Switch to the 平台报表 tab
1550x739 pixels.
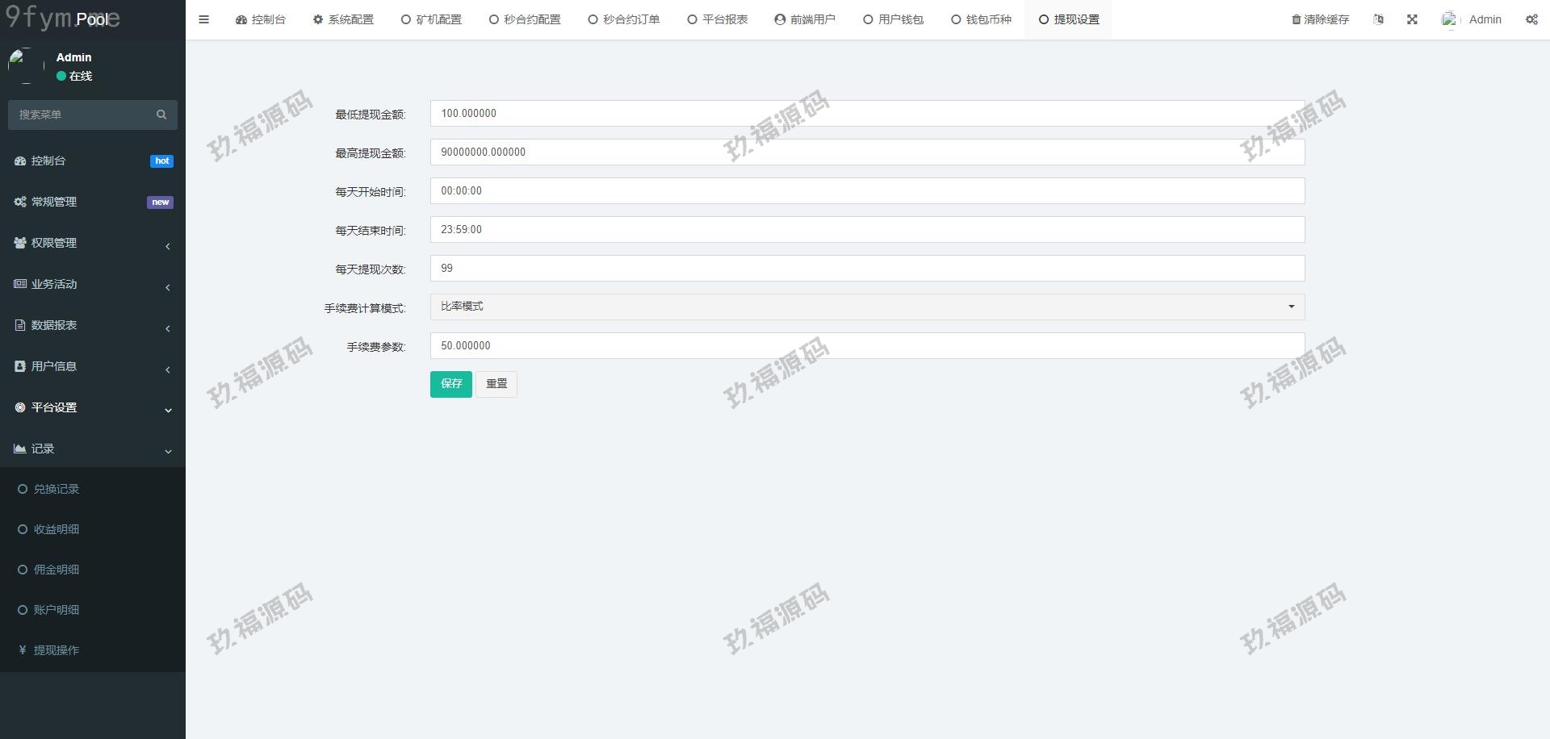(x=718, y=19)
